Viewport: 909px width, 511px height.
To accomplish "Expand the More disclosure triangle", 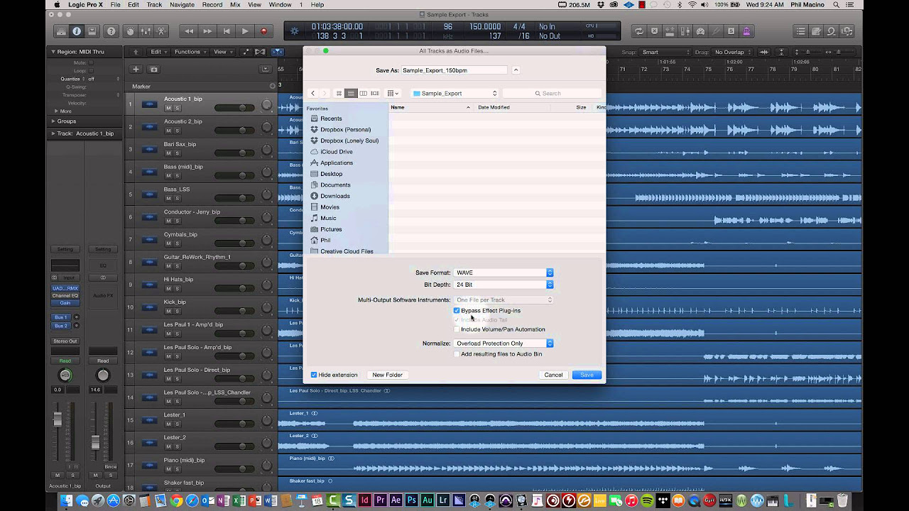I will 57,111.
